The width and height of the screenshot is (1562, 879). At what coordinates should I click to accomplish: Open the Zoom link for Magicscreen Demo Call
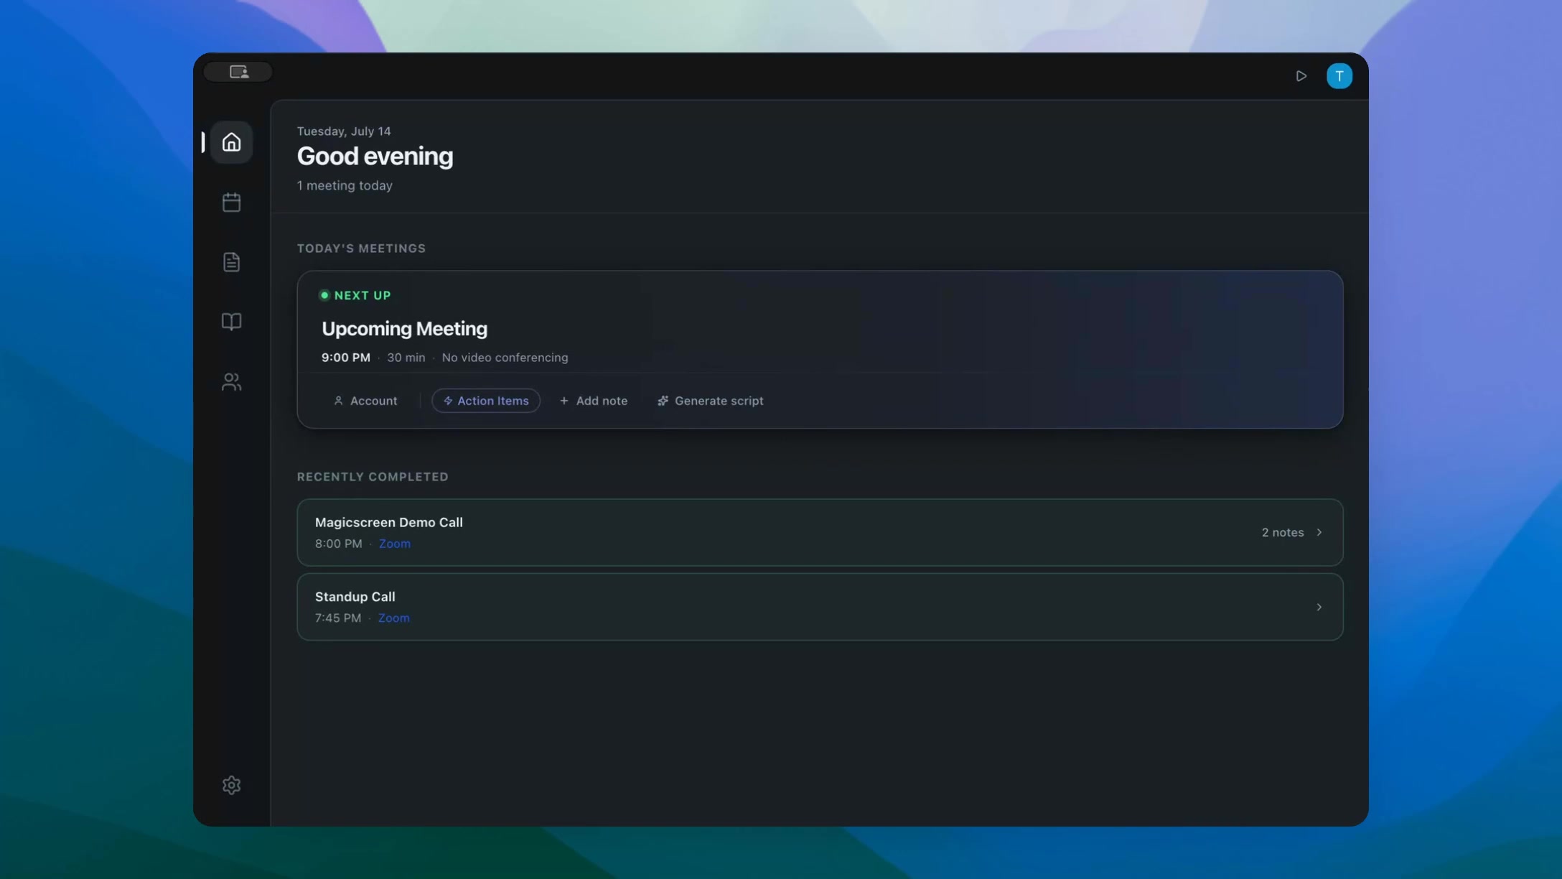pyautogui.click(x=395, y=544)
